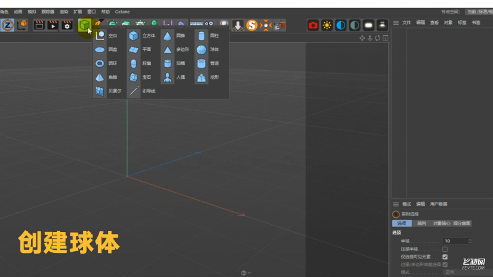Screen dimensions: 493x277
Task: Render to picture viewer play clapperboard
Action: tap(53, 25)
